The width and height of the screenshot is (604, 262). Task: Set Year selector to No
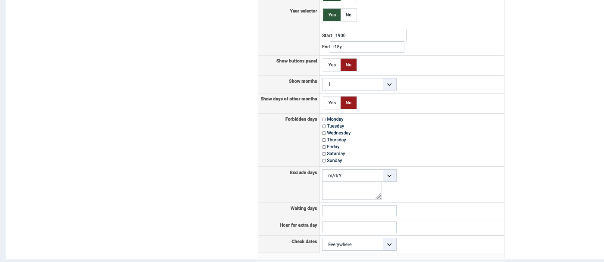tap(348, 15)
